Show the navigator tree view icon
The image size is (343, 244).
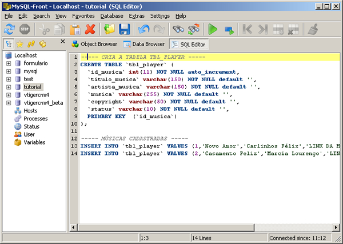coord(9,44)
